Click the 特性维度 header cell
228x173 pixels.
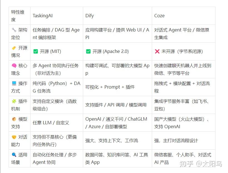coord(17,16)
